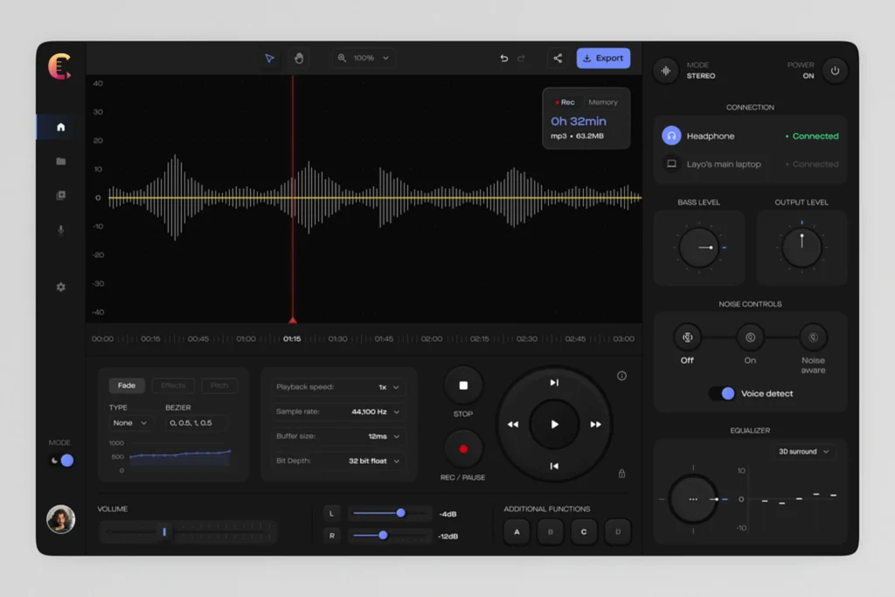This screenshot has height=597, width=895.
Task: Open the 100% zoom dropdown
Action: click(364, 59)
